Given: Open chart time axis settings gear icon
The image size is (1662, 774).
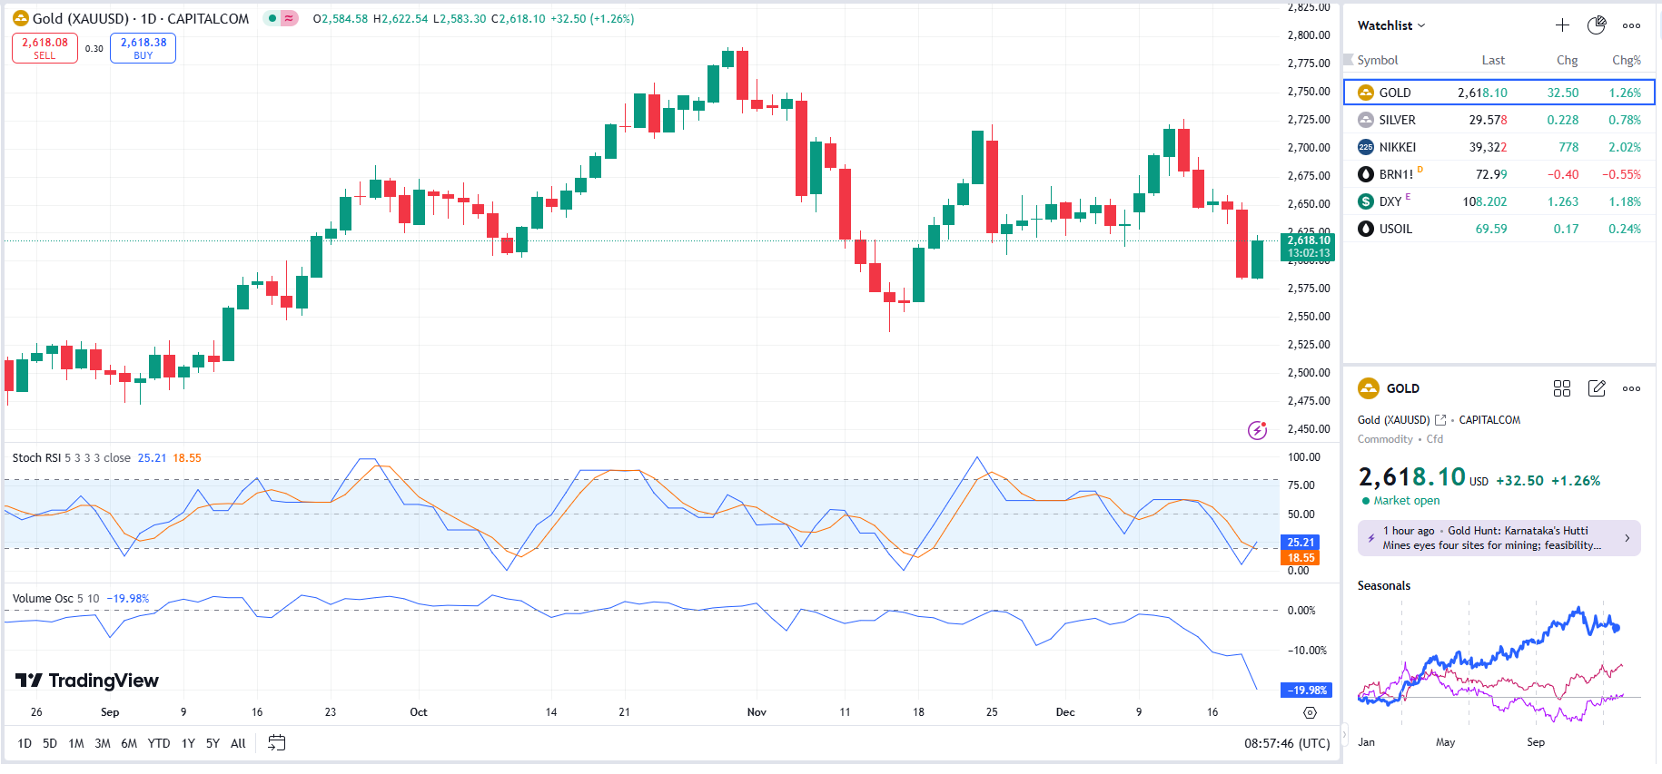Looking at the screenshot, I should [1310, 712].
